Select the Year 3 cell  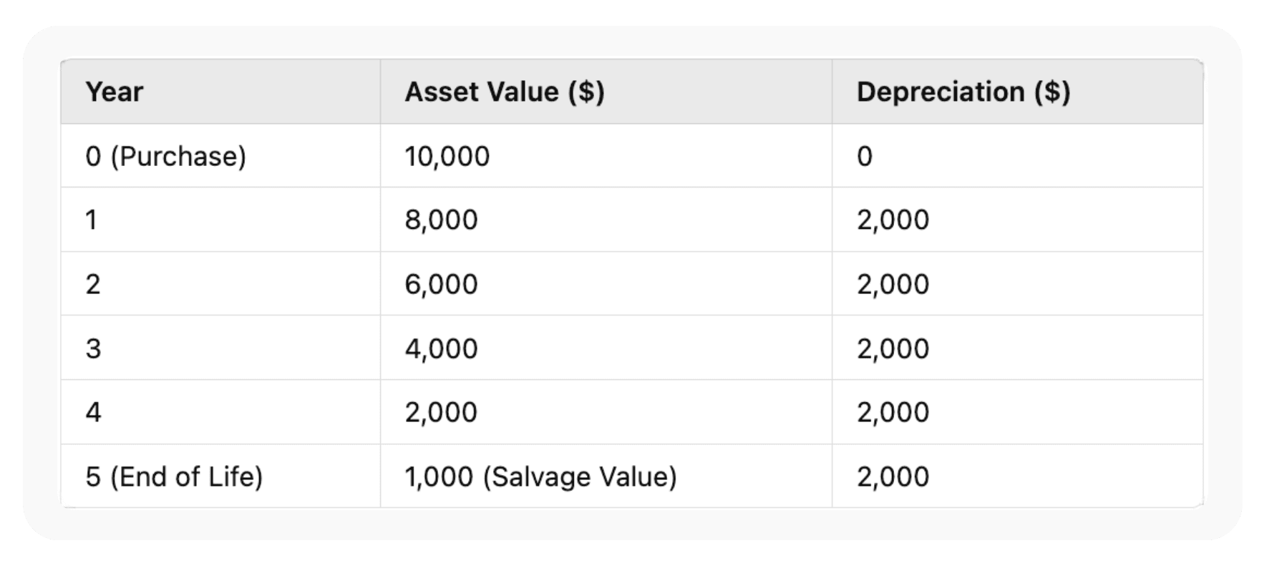click(93, 348)
